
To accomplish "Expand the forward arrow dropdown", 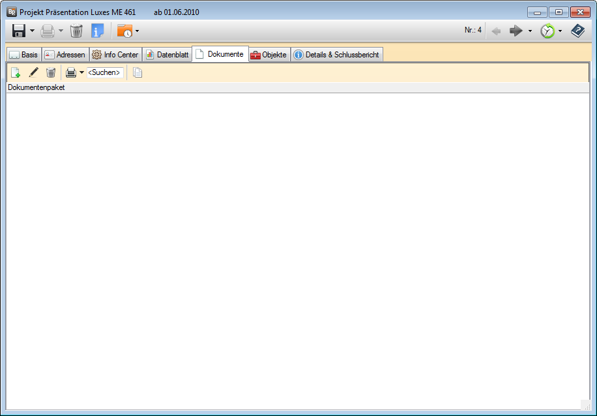I will point(530,31).
